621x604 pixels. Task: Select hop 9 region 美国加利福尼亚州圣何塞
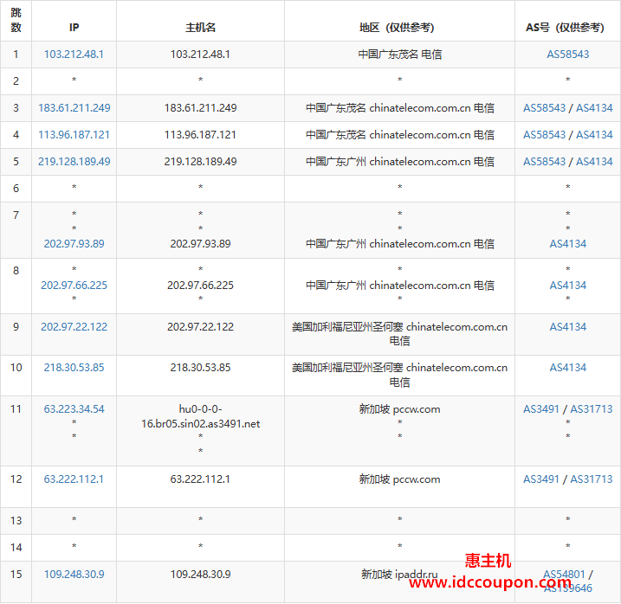point(347,327)
